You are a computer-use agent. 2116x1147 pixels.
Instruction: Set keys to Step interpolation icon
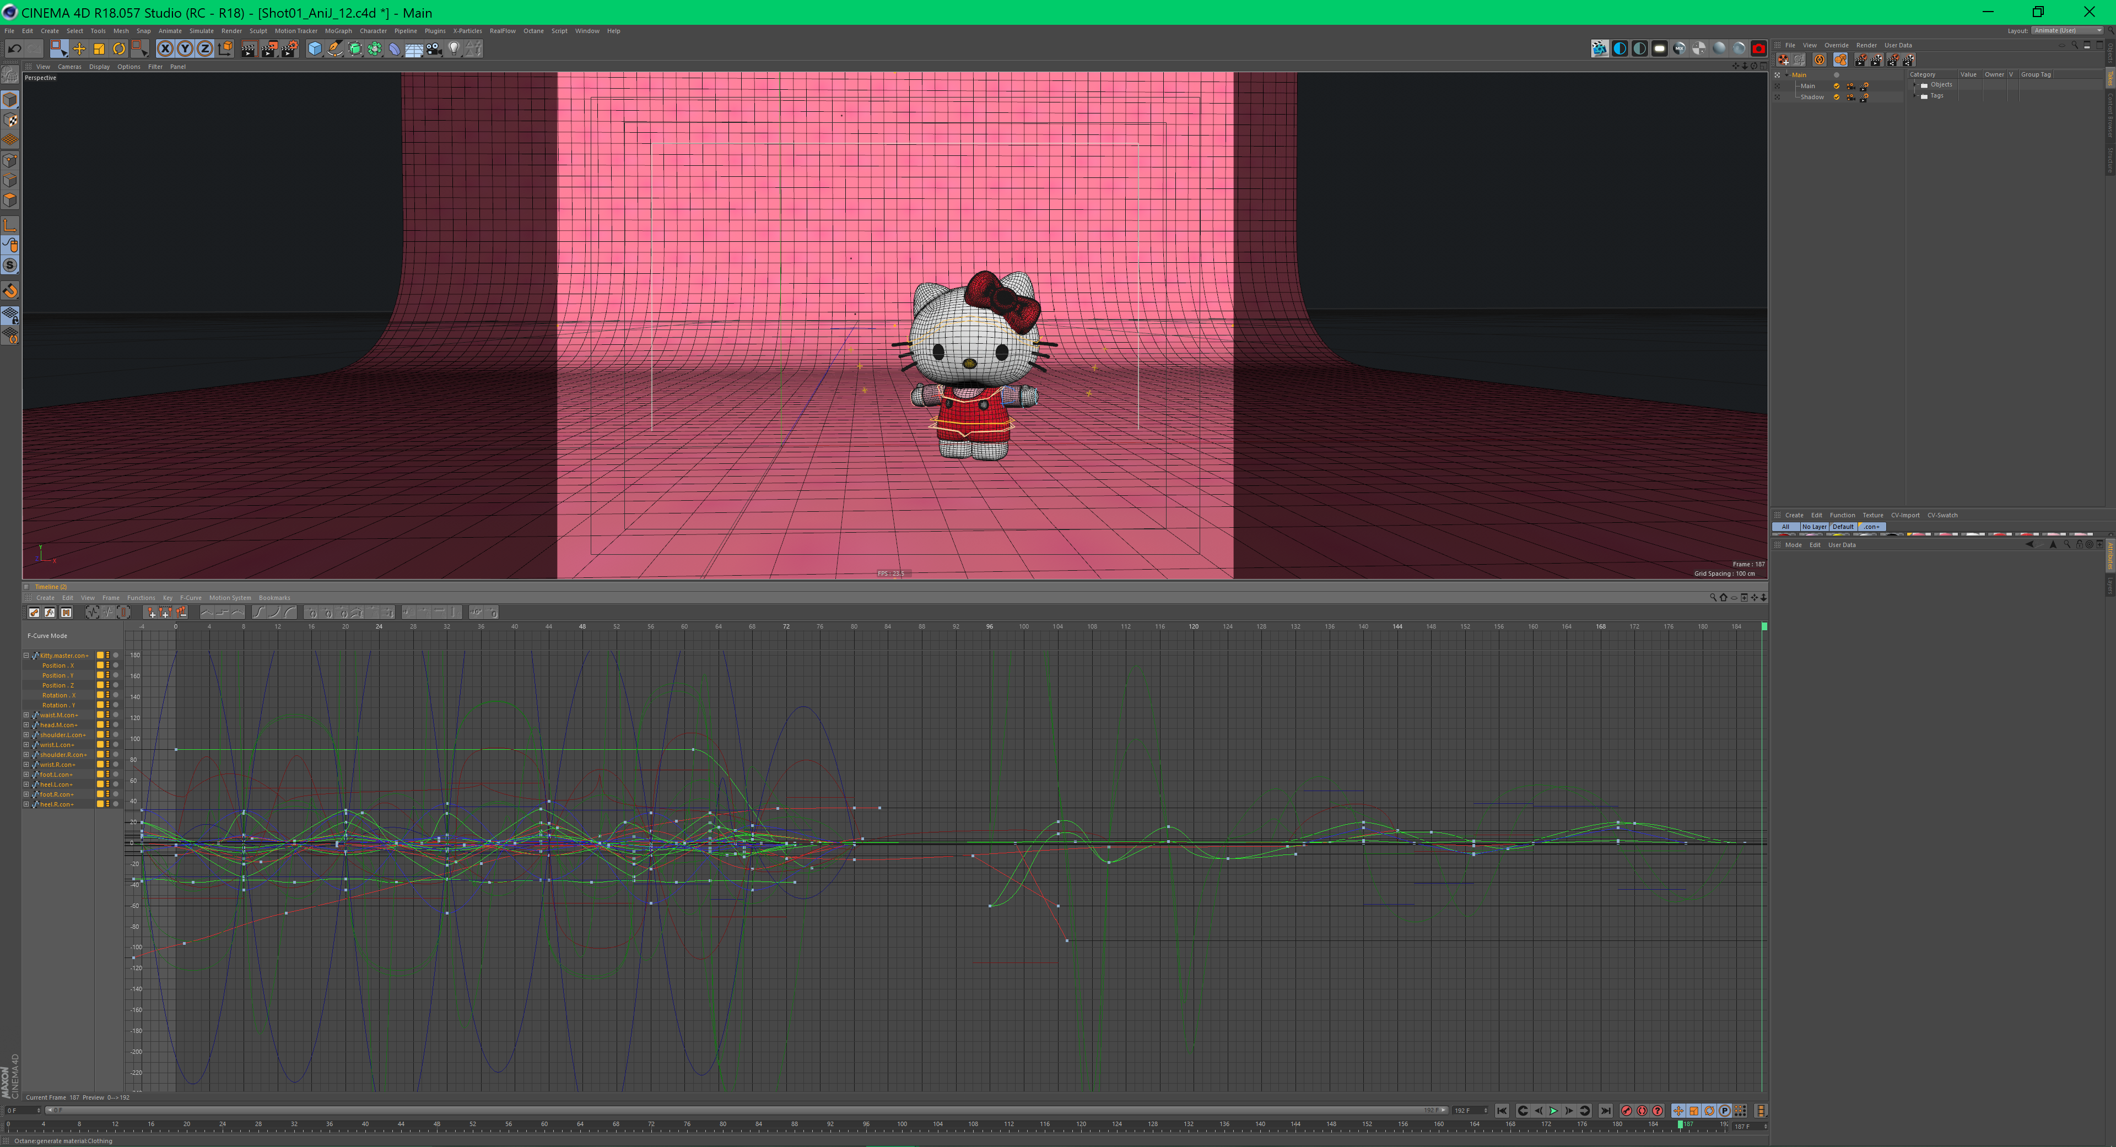(223, 613)
